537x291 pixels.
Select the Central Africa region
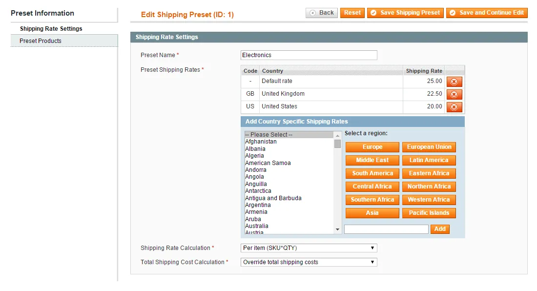372,187
